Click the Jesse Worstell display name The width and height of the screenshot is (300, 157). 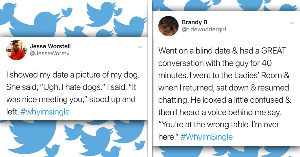coord(50,46)
